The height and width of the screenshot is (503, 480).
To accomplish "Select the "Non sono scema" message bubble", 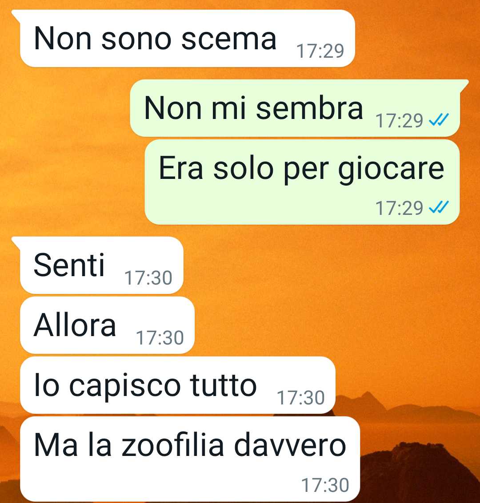I will click(x=187, y=39).
